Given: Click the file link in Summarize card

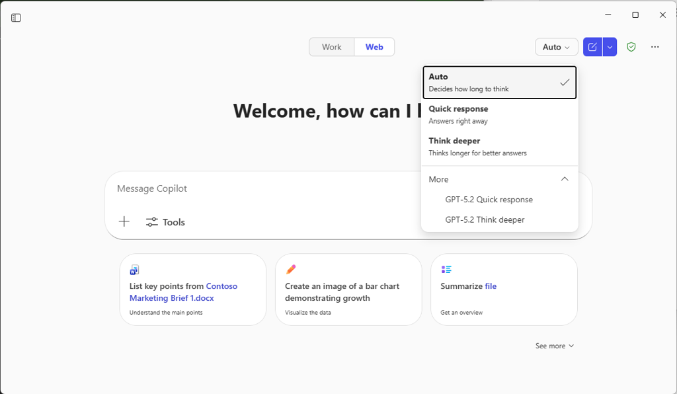Looking at the screenshot, I should (491, 286).
